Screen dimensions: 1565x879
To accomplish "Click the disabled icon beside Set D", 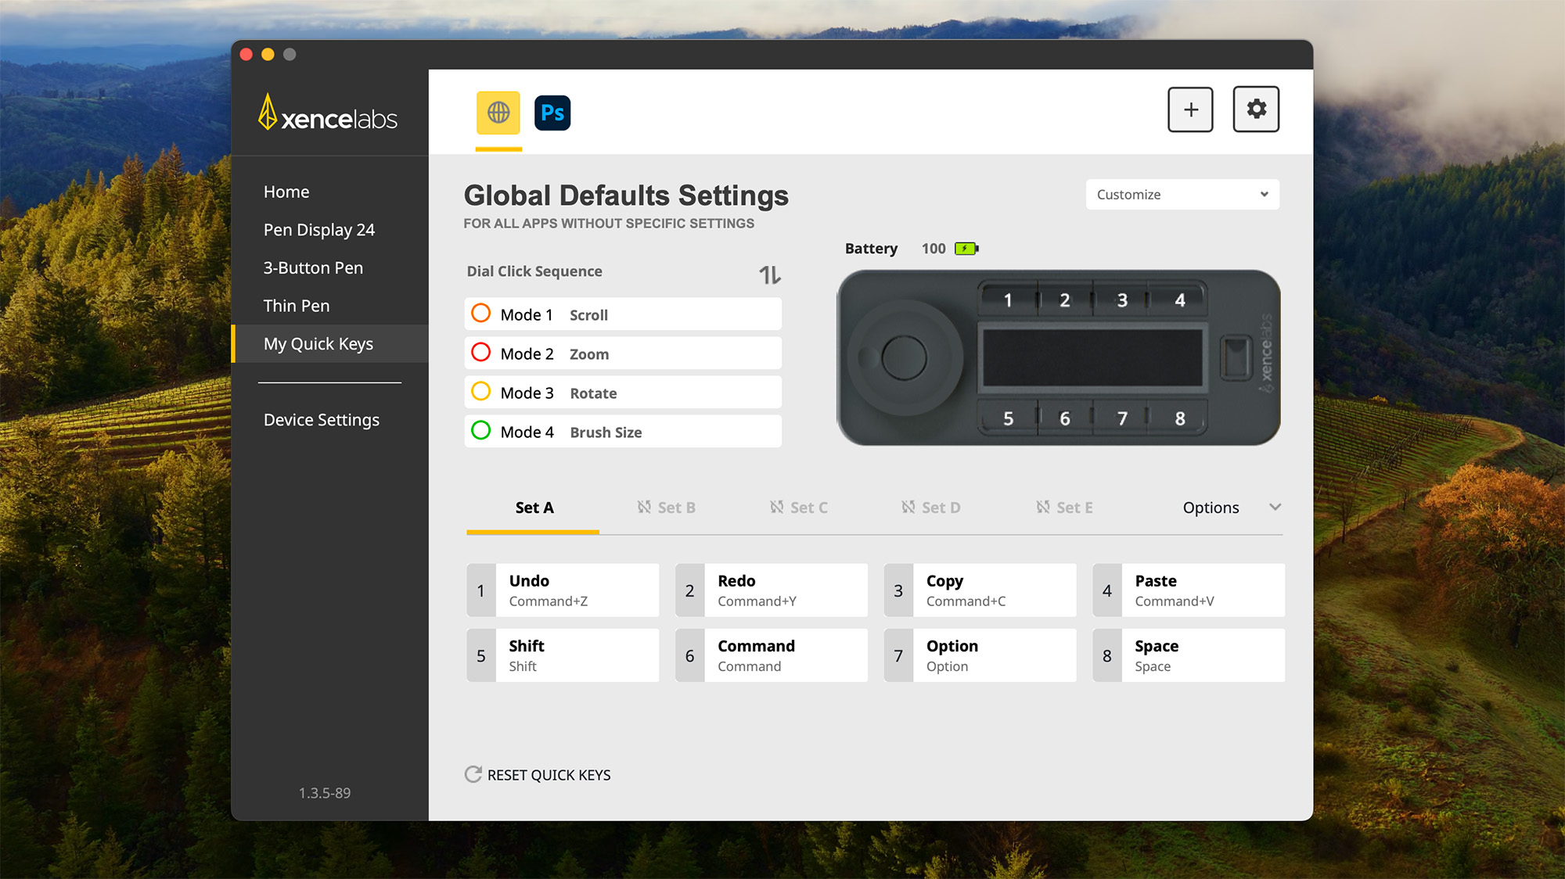I will 908,507.
